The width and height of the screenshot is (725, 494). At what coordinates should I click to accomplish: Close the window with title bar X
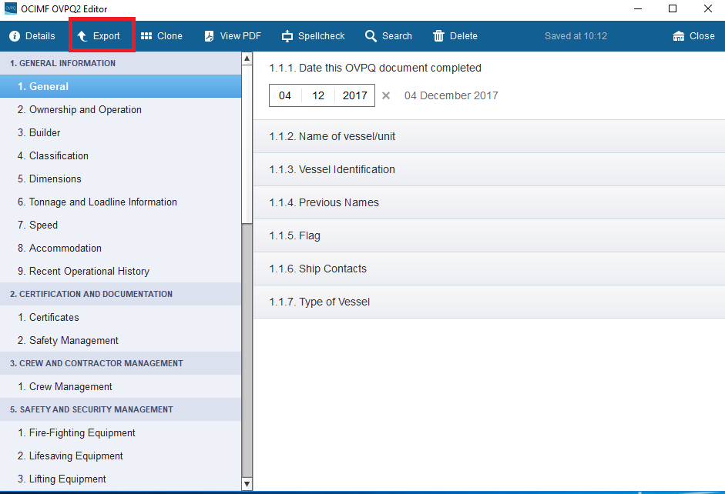click(x=708, y=8)
